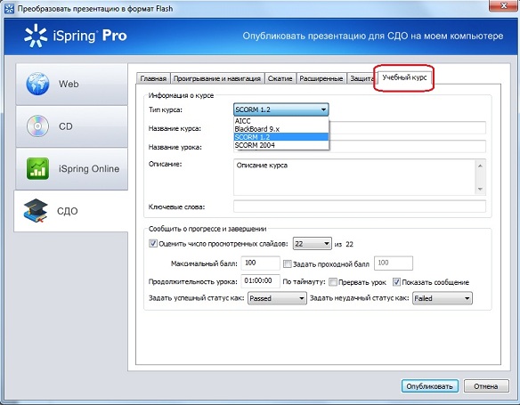The image size is (520, 405).
Task: Click the title bar app icon
Action: click(9, 9)
